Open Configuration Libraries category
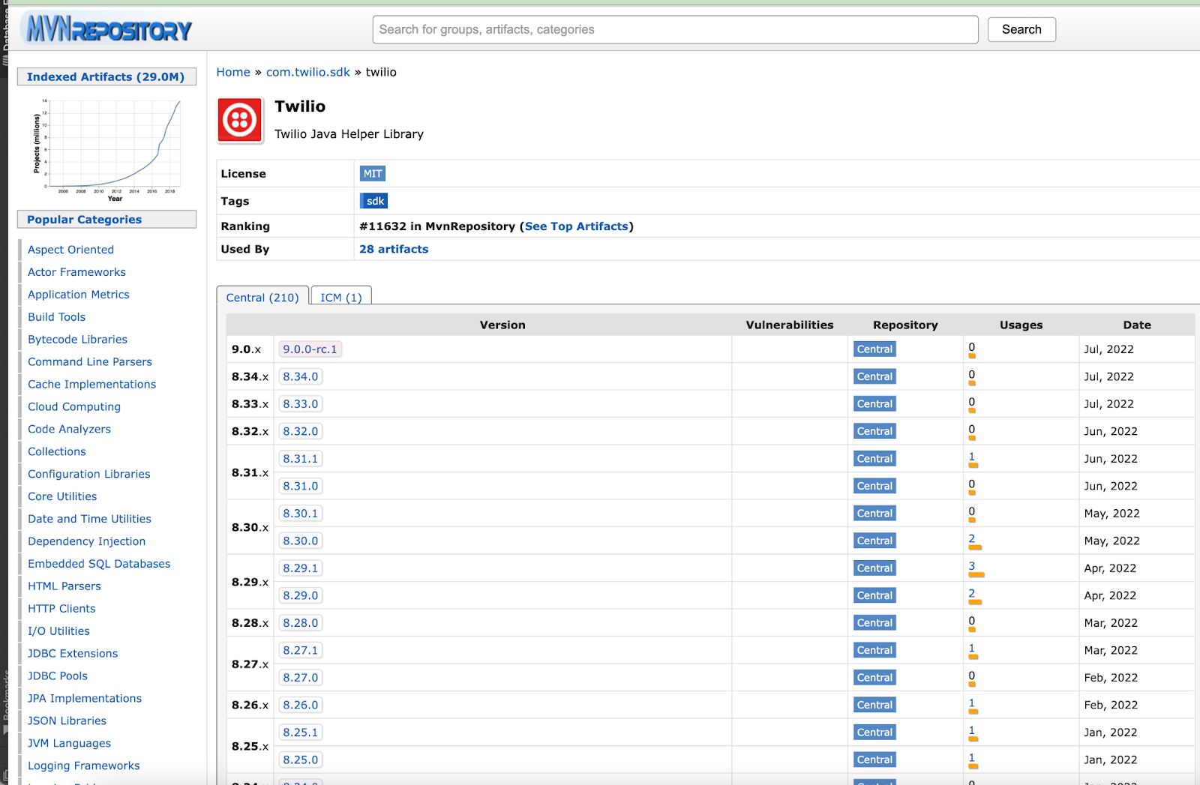 [89, 475]
